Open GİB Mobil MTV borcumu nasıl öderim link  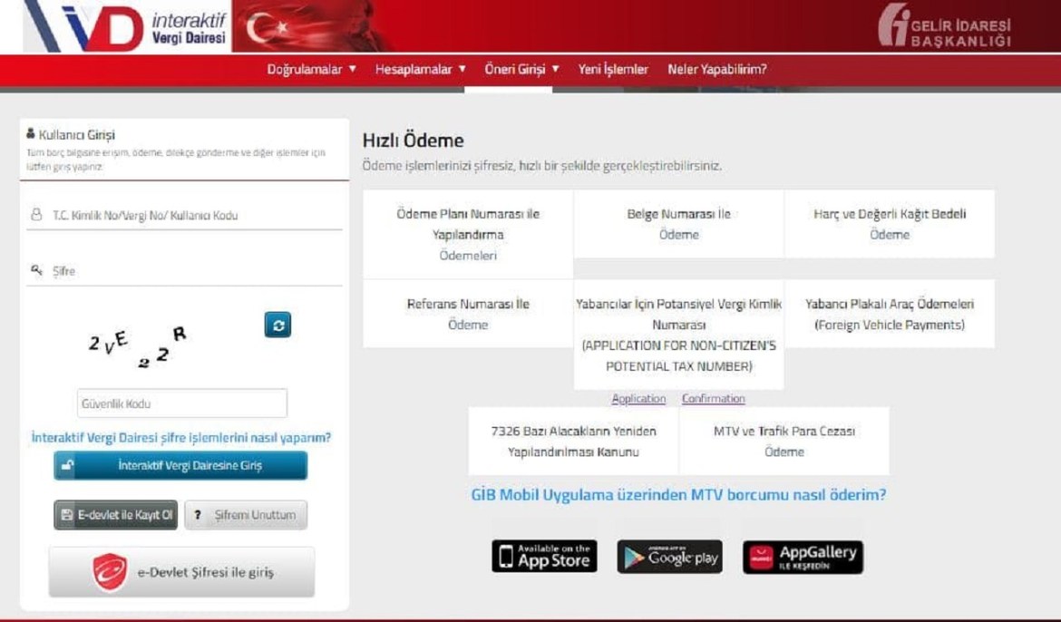(678, 495)
